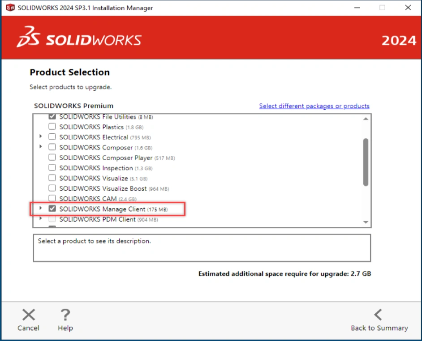Enable SOLIDWORKS Inspection checkbox
Screen dimensions: 422x341
[52, 167]
